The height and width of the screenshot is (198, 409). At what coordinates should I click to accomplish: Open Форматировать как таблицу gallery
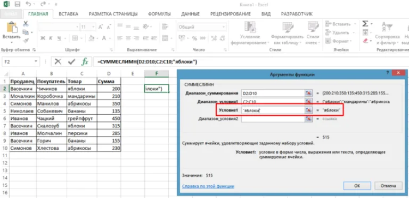[287, 33]
